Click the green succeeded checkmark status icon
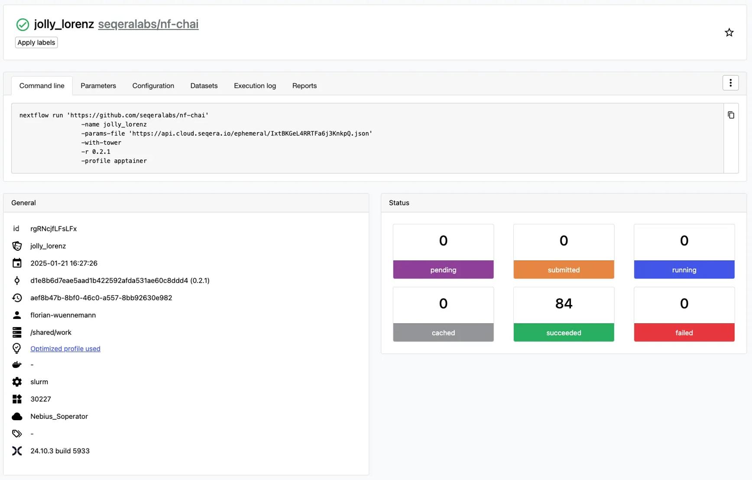 coord(23,25)
